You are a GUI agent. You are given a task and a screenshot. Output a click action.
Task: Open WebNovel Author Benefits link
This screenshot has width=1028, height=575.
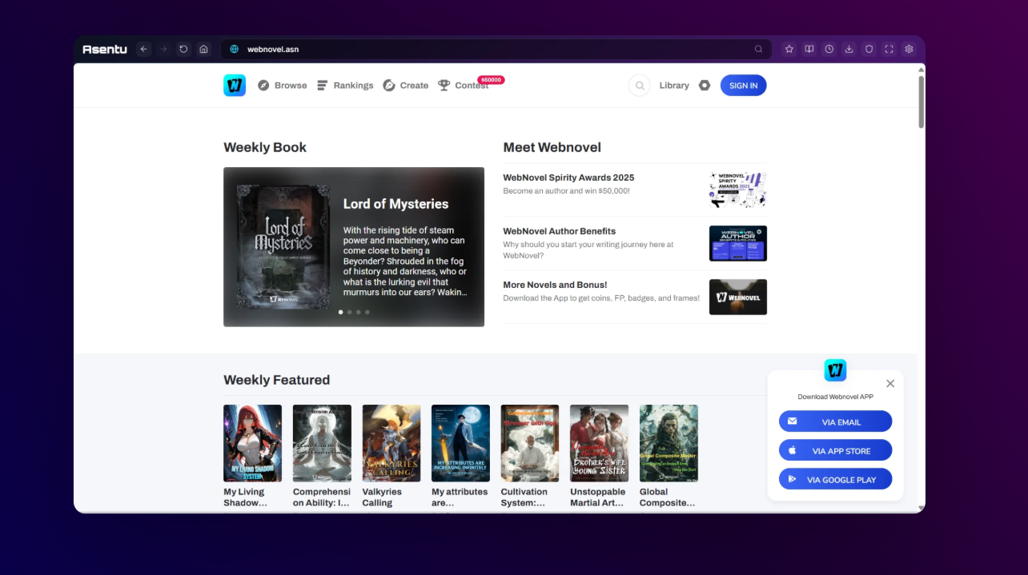pos(559,231)
